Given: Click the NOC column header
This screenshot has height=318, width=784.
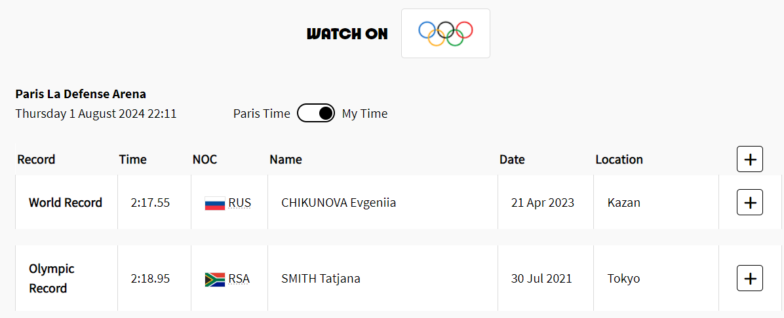Looking at the screenshot, I should [x=205, y=160].
